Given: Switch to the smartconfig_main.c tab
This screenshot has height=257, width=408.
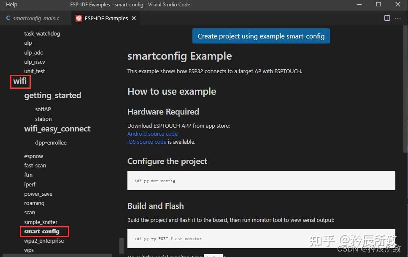Looking at the screenshot, I should pyautogui.click(x=35, y=18).
